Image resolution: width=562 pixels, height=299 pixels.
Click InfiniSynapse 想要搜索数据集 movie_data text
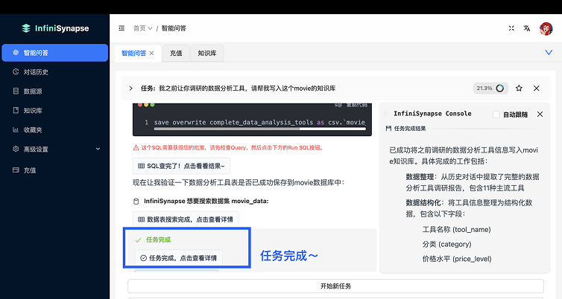click(x=206, y=201)
